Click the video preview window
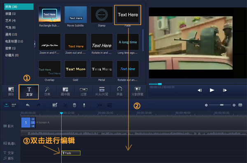The image size is (247, 163). tap(198, 43)
